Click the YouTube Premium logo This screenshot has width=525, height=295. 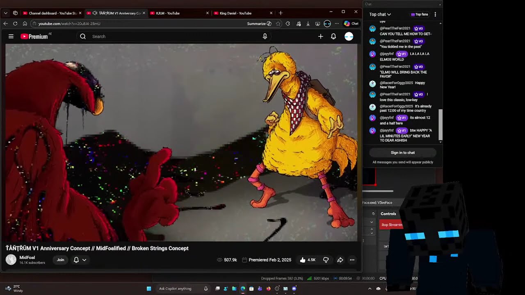34,36
